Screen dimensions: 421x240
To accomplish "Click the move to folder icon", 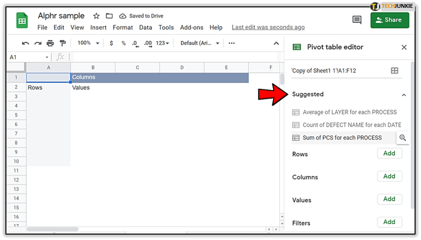I will point(109,16).
